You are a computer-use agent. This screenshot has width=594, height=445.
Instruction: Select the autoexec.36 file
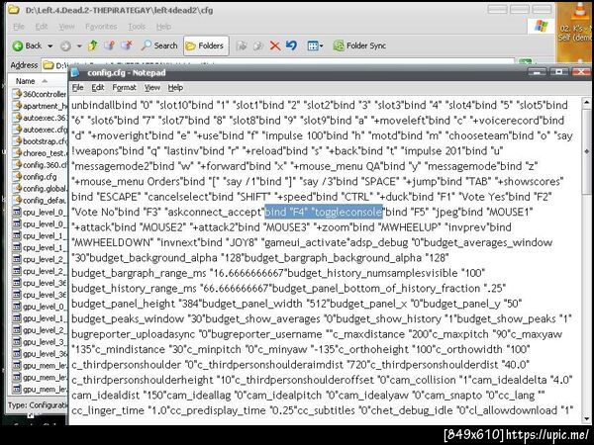pos(40,118)
